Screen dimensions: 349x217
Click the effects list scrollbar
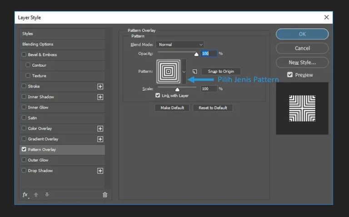(x=109, y=109)
